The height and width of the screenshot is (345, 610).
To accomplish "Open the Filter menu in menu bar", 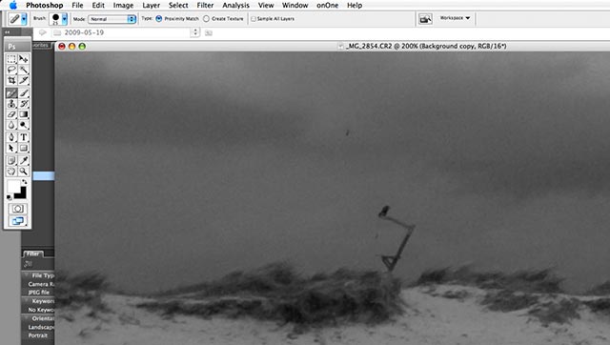I will pos(205,6).
